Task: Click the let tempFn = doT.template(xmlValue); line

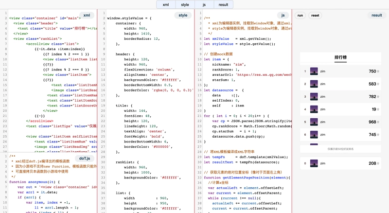Action: [x=246, y=157]
